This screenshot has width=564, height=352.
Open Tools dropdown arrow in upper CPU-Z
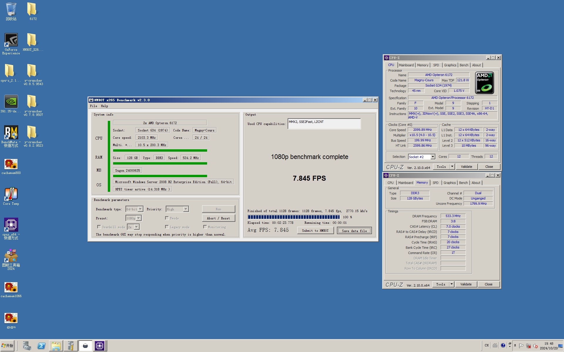click(452, 167)
